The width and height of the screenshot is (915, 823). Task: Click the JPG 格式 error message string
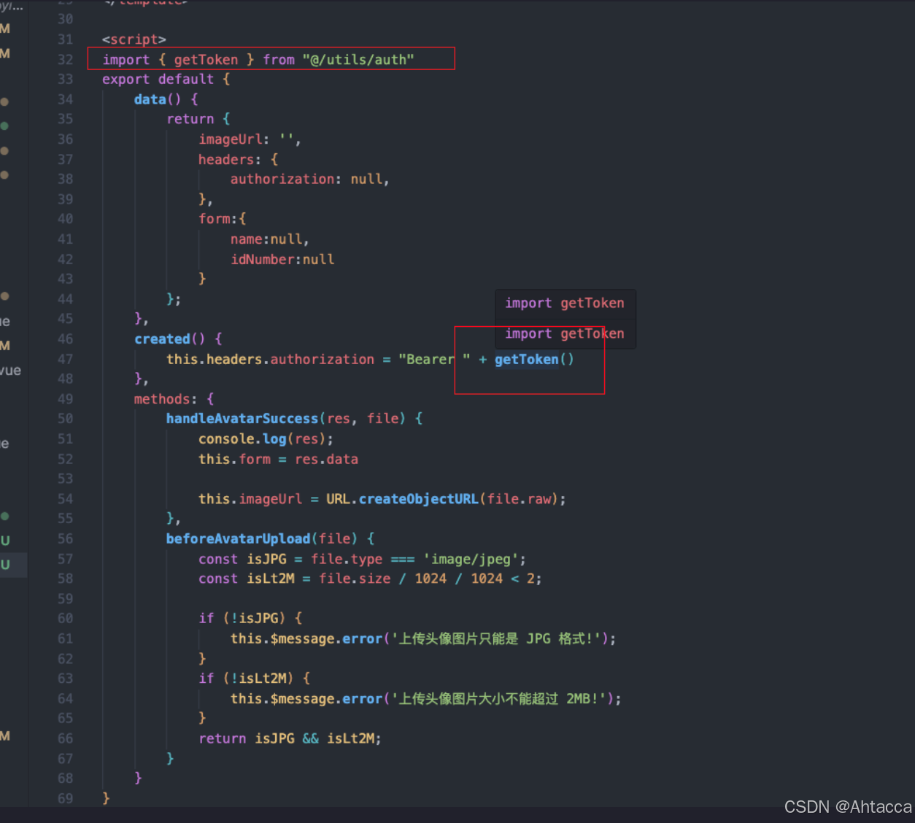pos(497,639)
